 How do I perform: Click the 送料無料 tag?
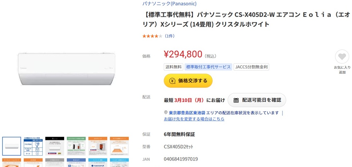tap(173, 67)
